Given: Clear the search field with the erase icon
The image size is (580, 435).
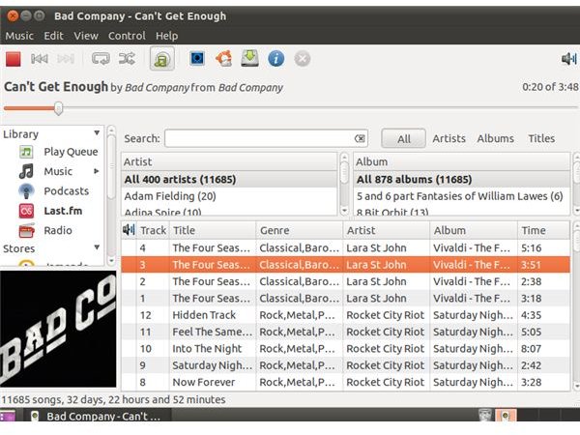Looking at the screenshot, I should [360, 138].
